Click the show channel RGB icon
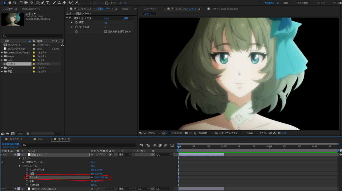This screenshot has width=342, height=191. (x=195, y=133)
